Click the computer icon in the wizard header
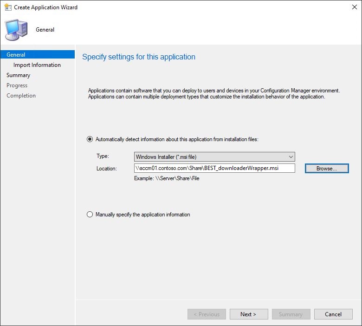362x326 pixels. click(16, 30)
